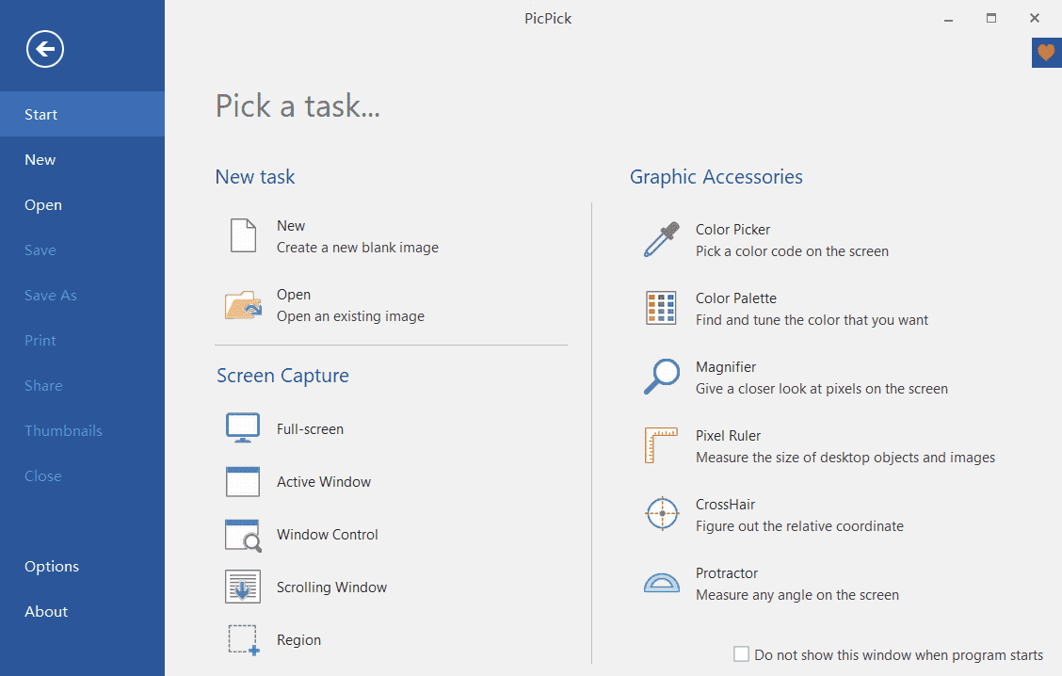Click Close in the sidebar menu
This screenshot has width=1062, height=676.
[x=82, y=476]
